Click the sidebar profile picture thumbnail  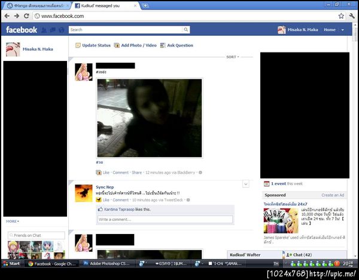click(x=13, y=50)
